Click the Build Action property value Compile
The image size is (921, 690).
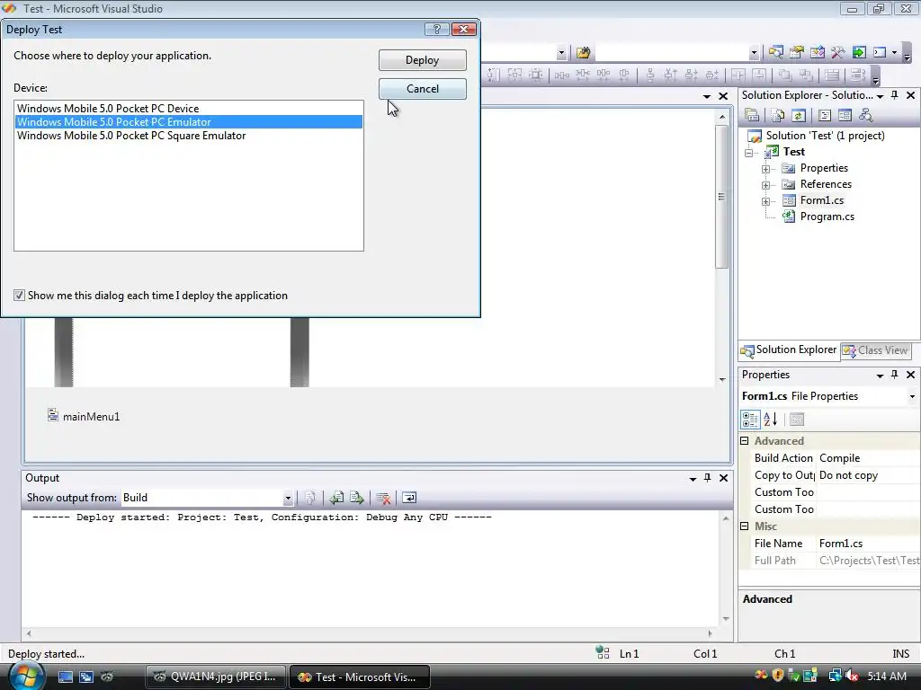click(x=868, y=458)
